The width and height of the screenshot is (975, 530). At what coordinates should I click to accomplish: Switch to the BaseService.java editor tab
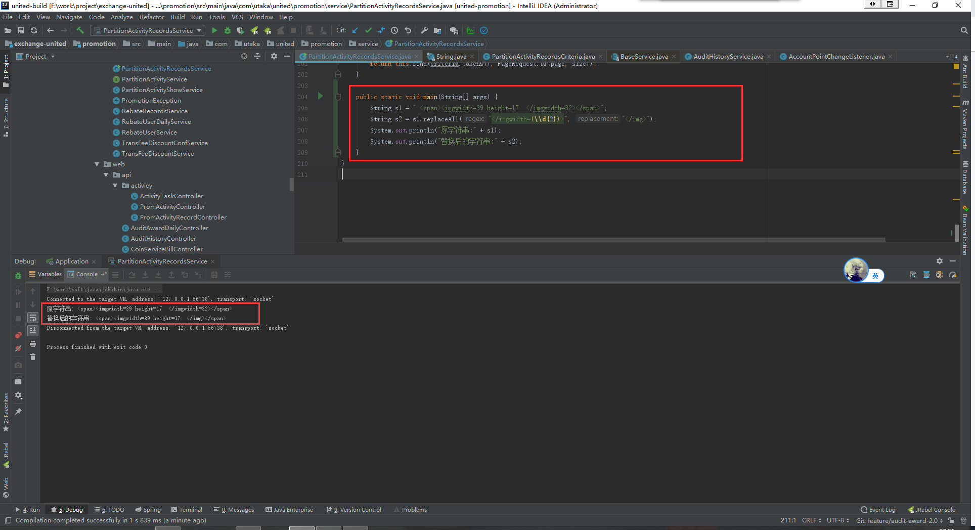[644, 56]
